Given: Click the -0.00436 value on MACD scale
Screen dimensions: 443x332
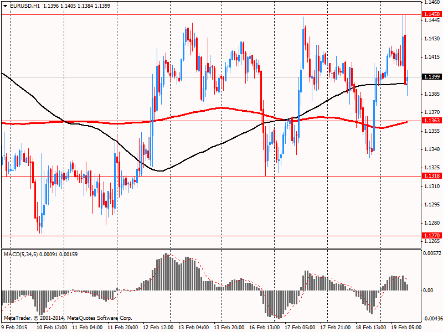Looking at the screenshot, I should tap(432, 318).
